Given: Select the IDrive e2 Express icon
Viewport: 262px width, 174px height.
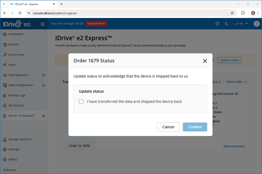Looking at the screenshot, I should tap(5, 116).
